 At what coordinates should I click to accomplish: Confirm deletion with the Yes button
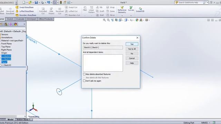tap(132, 44)
